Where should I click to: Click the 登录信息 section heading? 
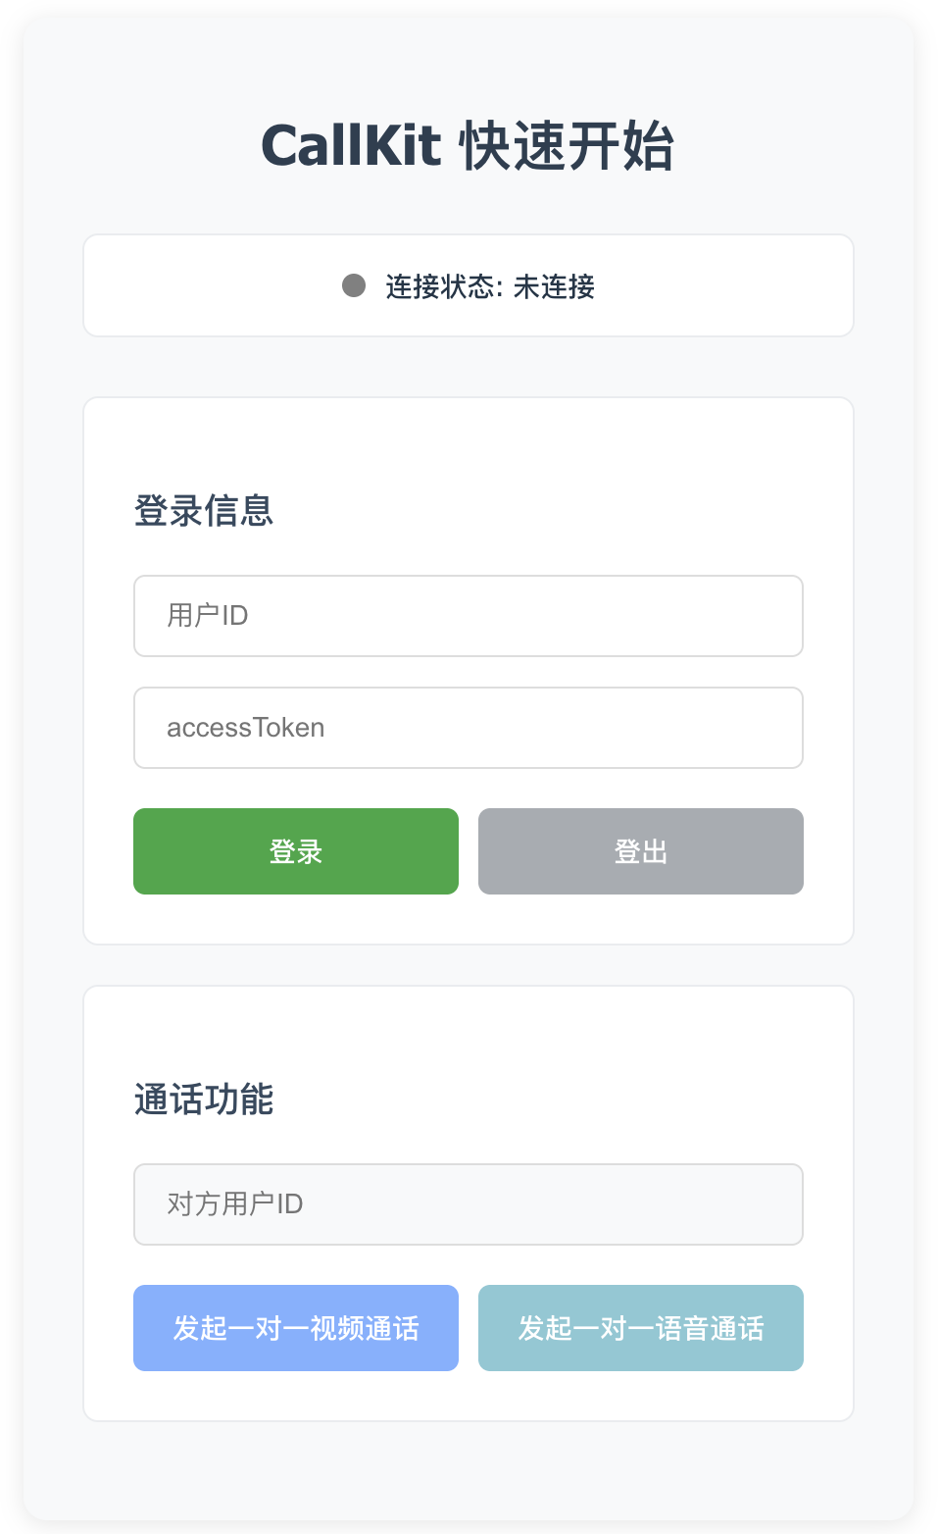[x=204, y=511]
